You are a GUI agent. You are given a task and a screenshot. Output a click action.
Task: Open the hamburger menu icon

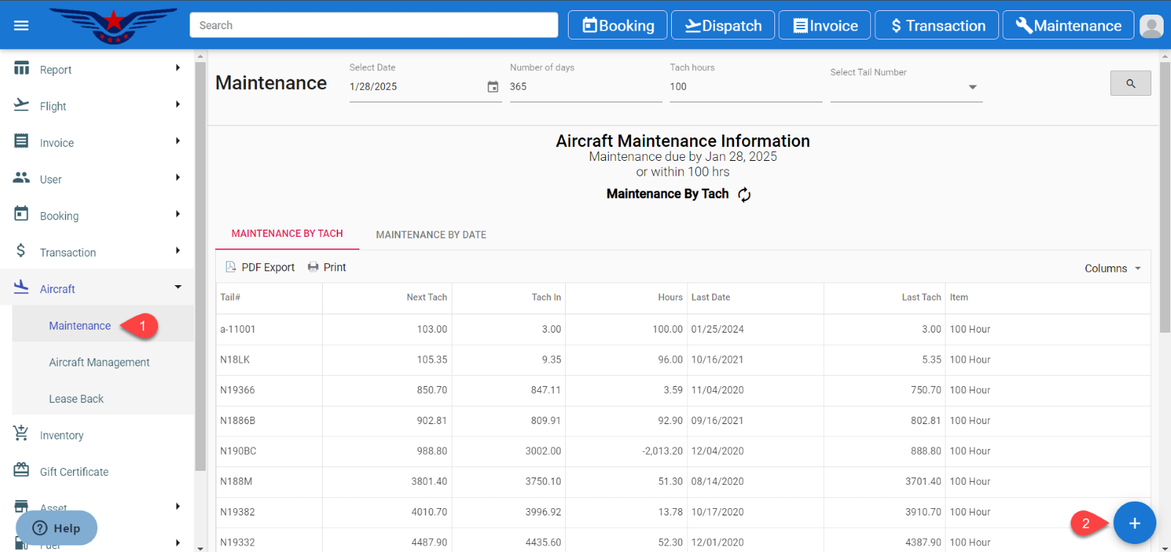[x=21, y=26]
